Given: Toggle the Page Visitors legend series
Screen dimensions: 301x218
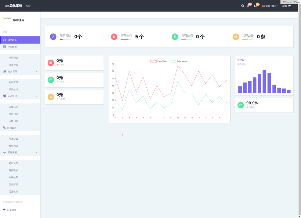Looking at the screenshot, I should (159, 61).
